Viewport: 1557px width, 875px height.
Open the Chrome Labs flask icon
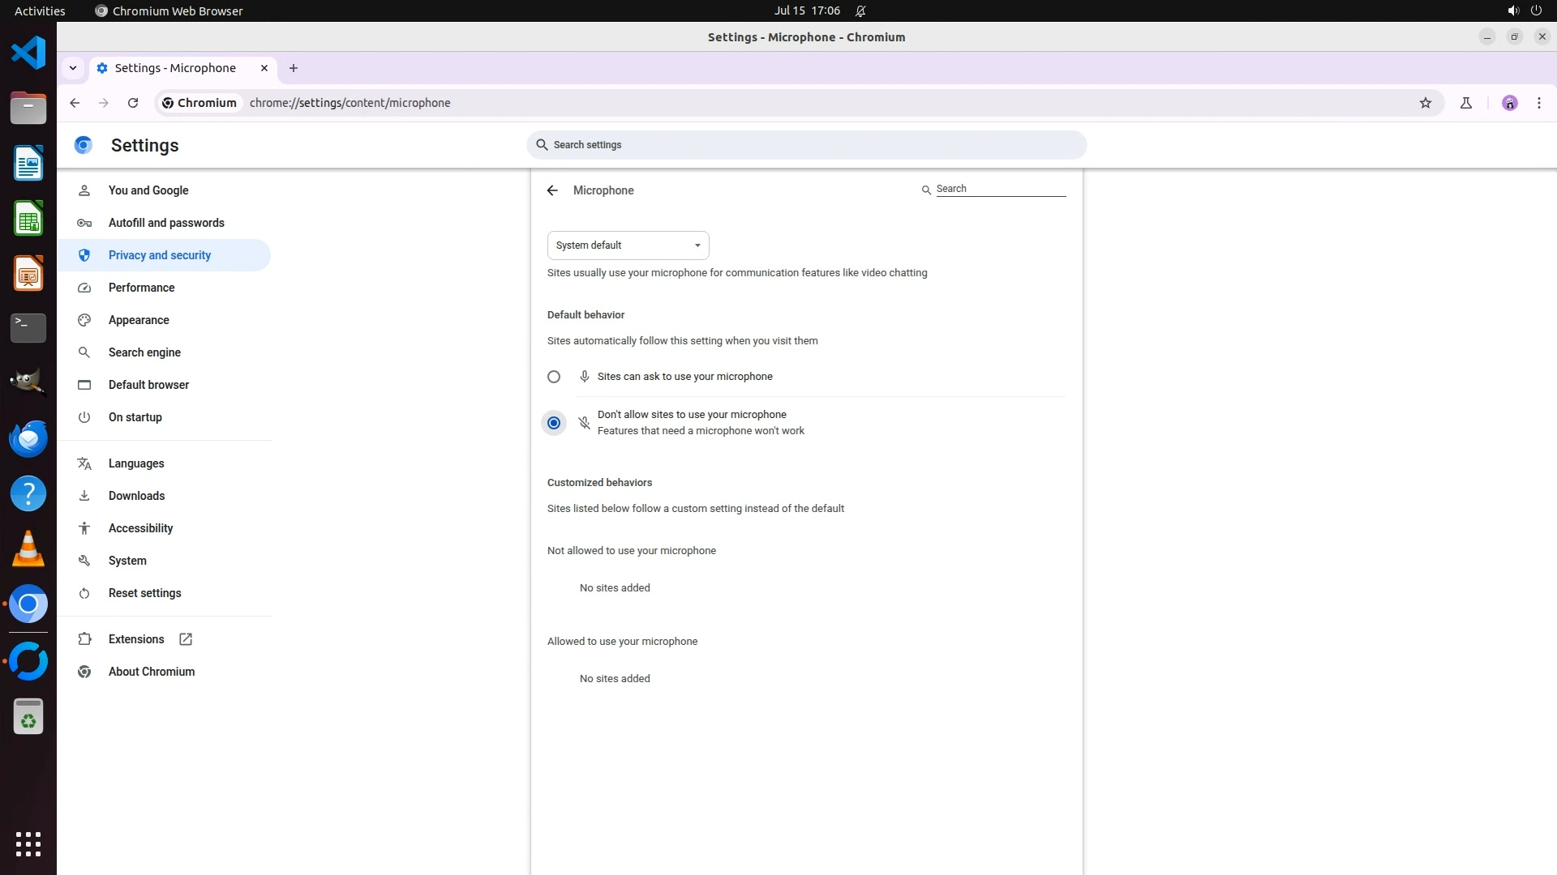pyautogui.click(x=1465, y=103)
